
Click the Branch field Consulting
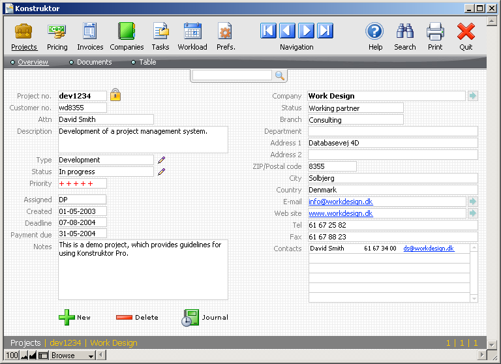pos(356,120)
